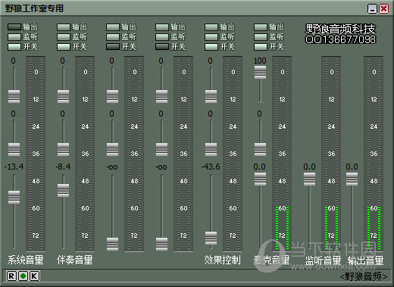
Task: Click the middle slider handle of 麦克音量 channel
Action: click(260, 149)
